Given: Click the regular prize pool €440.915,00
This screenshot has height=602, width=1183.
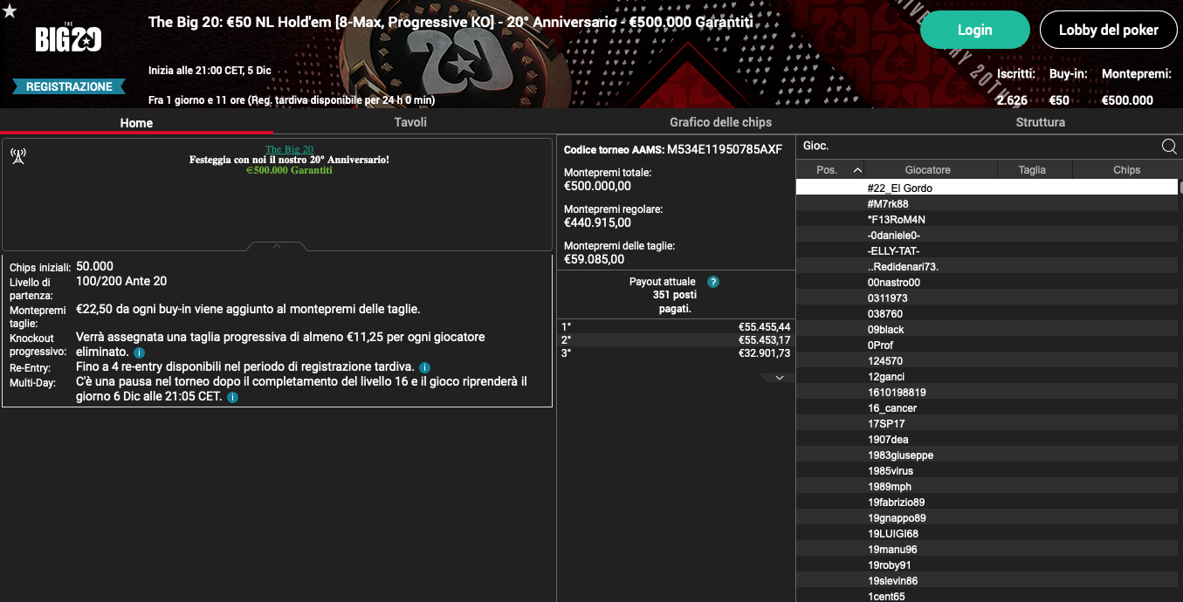Looking at the screenshot, I should (597, 222).
